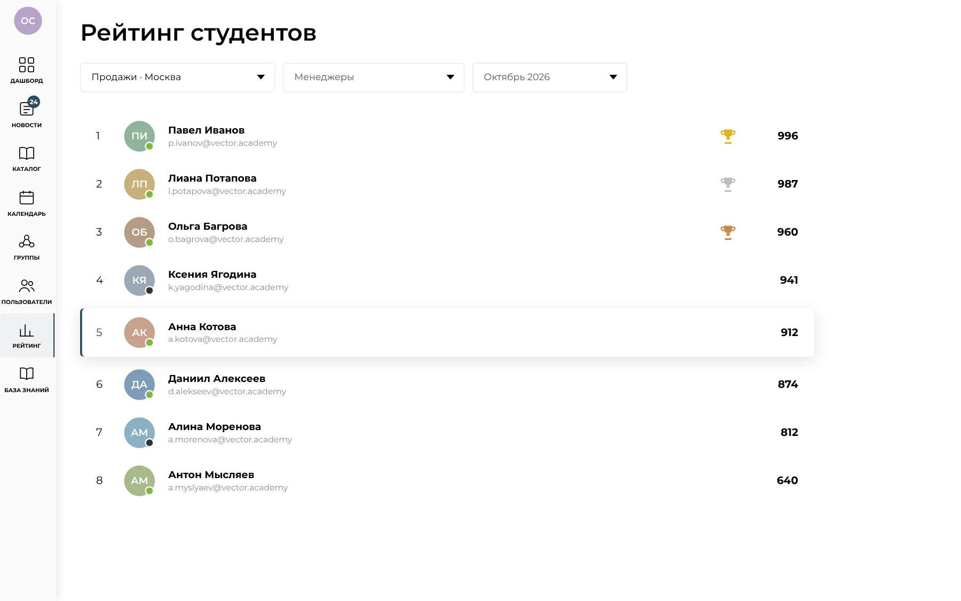Click the ПИ avatar of Павел Иванов

(139, 136)
